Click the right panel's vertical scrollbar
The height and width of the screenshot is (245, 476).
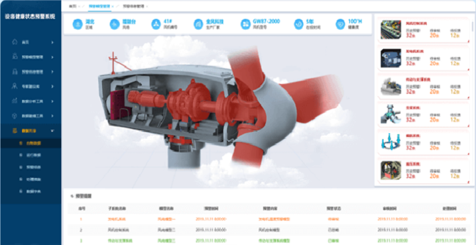tap(473, 26)
